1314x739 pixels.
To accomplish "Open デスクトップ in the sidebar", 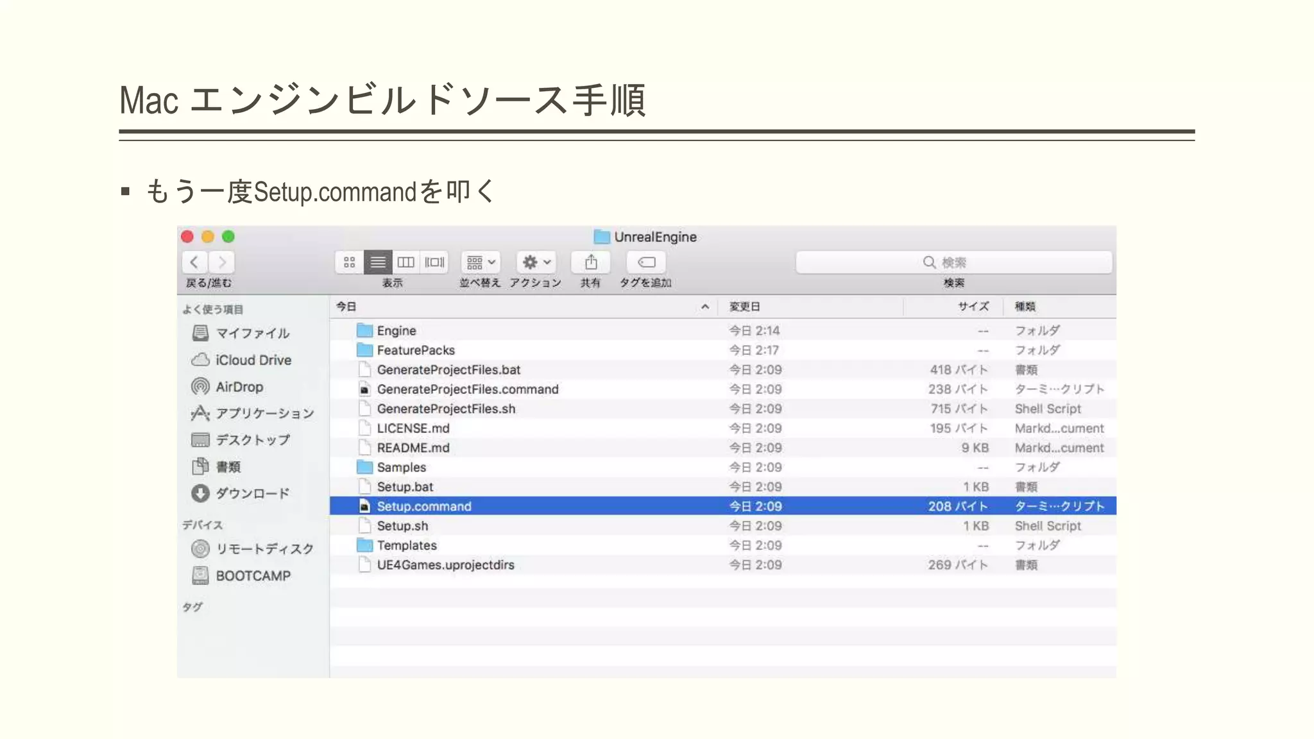I will click(241, 440).
